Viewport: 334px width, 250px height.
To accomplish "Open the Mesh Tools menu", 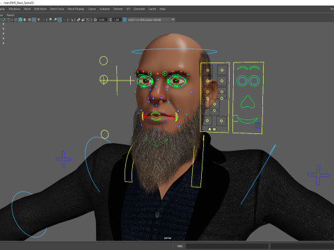I will (x=57, y=9).
